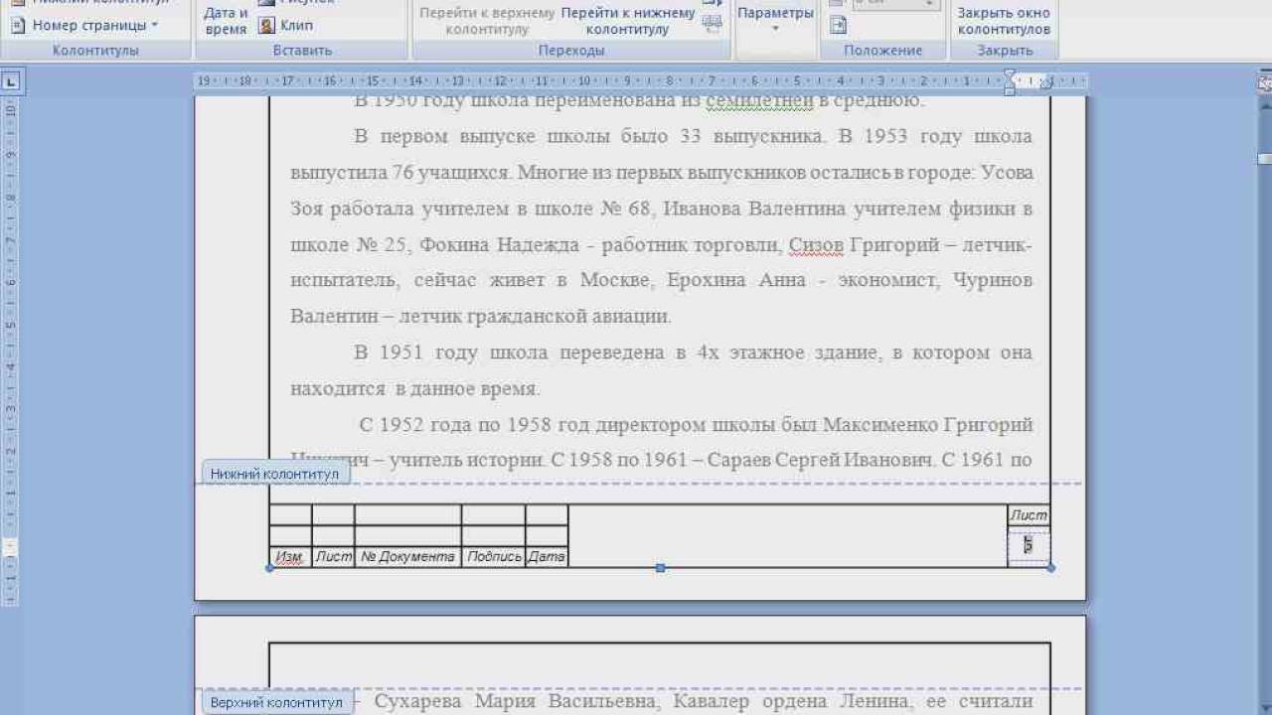Click the Изм footer table cell
The image size is (1272, 715).
289,557
